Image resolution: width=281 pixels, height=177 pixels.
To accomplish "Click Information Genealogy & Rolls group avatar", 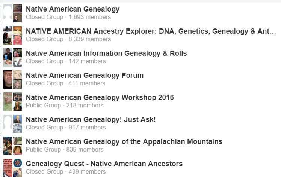I will coord(12,57).
